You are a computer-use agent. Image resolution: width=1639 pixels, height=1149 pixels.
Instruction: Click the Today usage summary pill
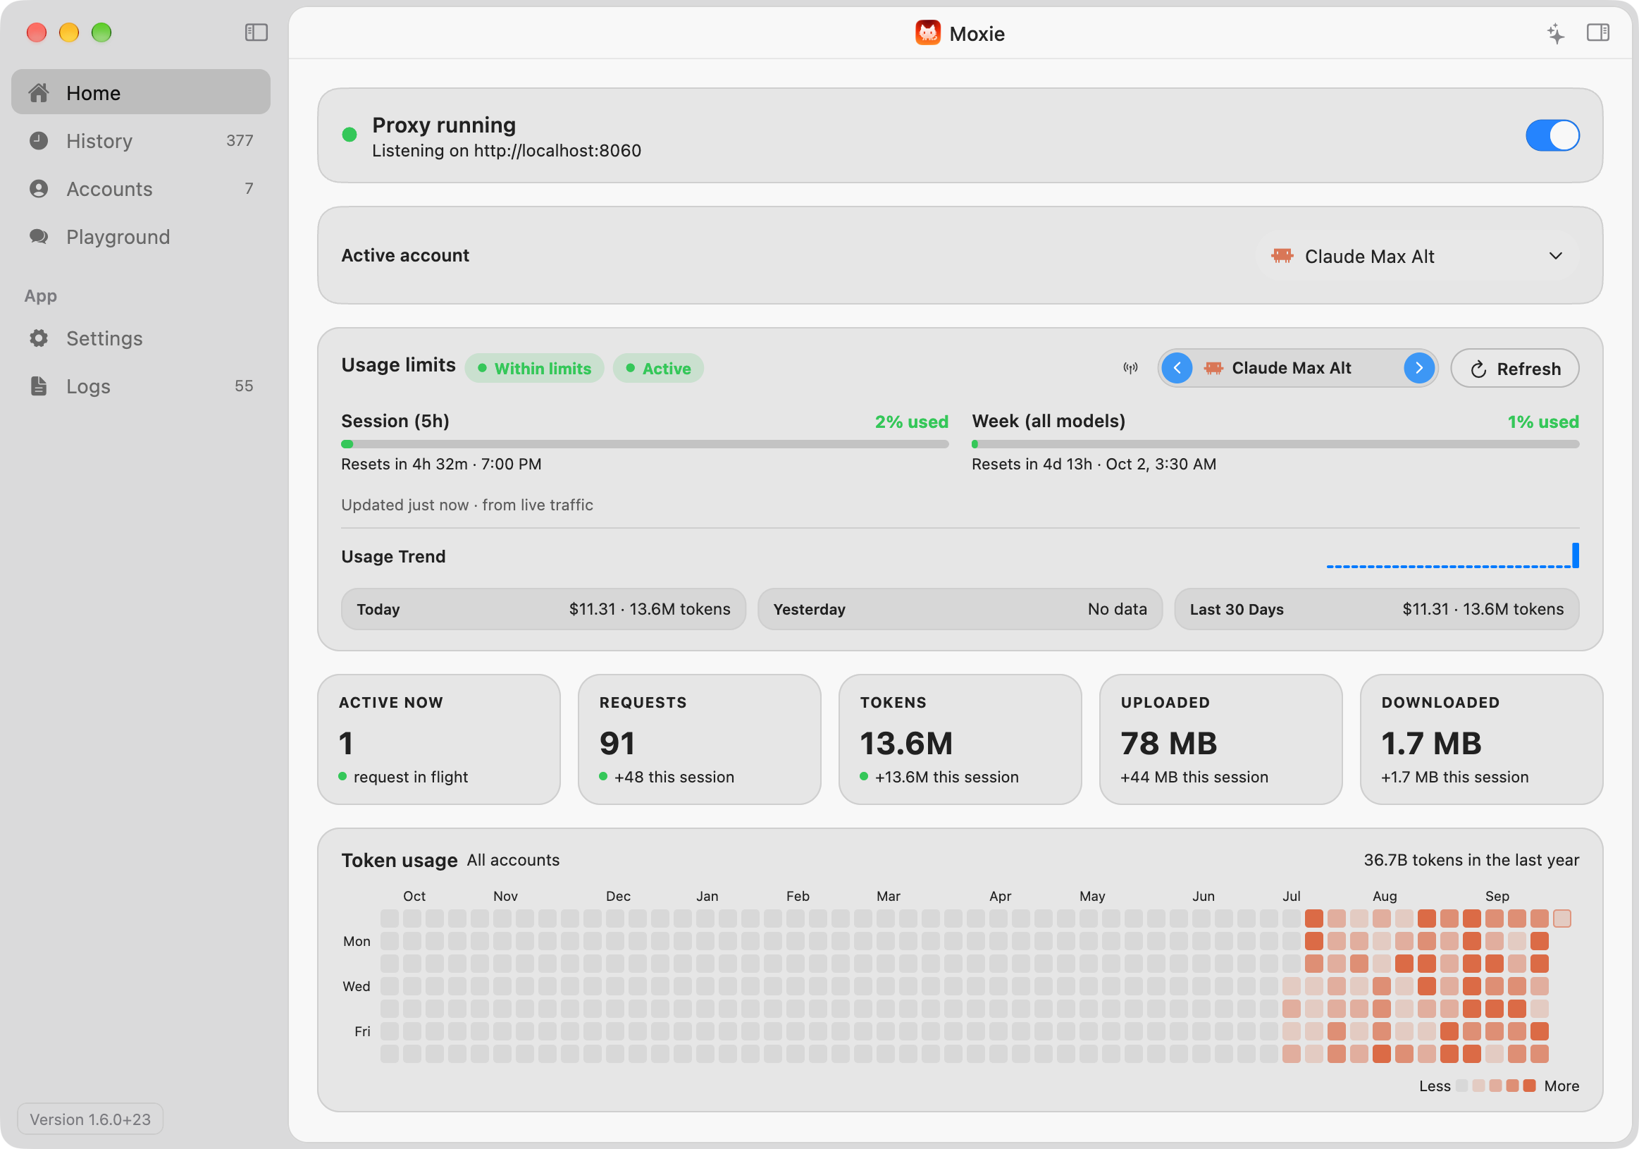pos(543,609)
